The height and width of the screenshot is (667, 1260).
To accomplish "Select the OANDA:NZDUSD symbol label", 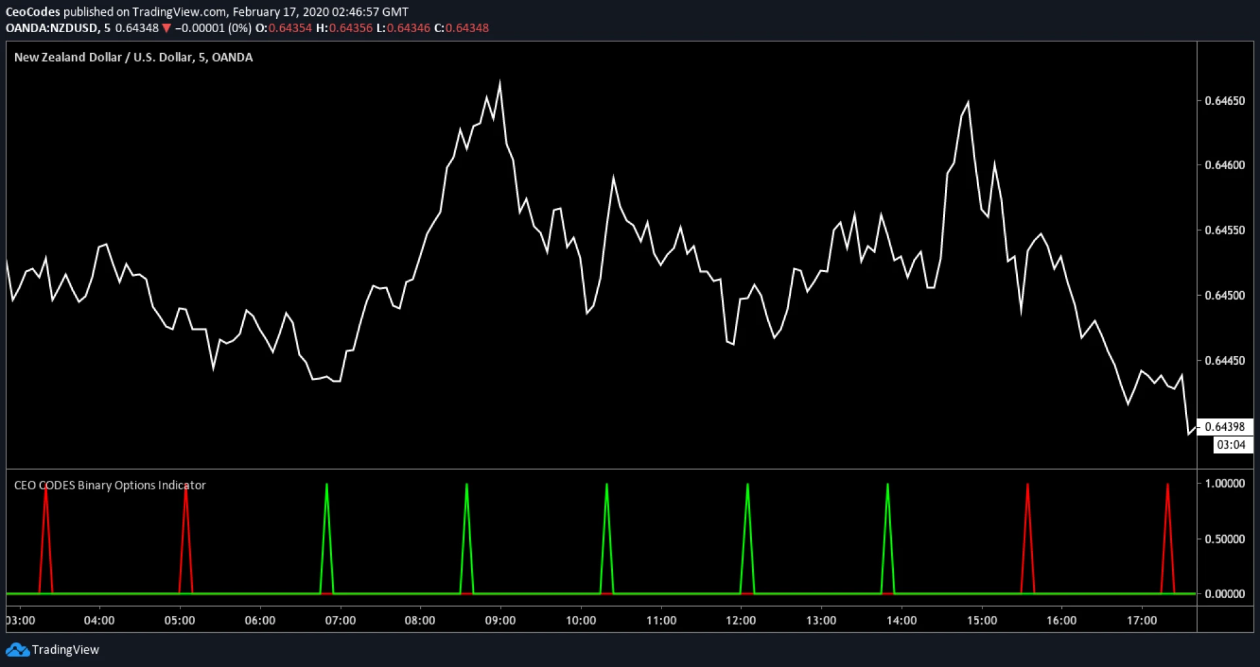I will pyautogui.click(x=49, y=28).
